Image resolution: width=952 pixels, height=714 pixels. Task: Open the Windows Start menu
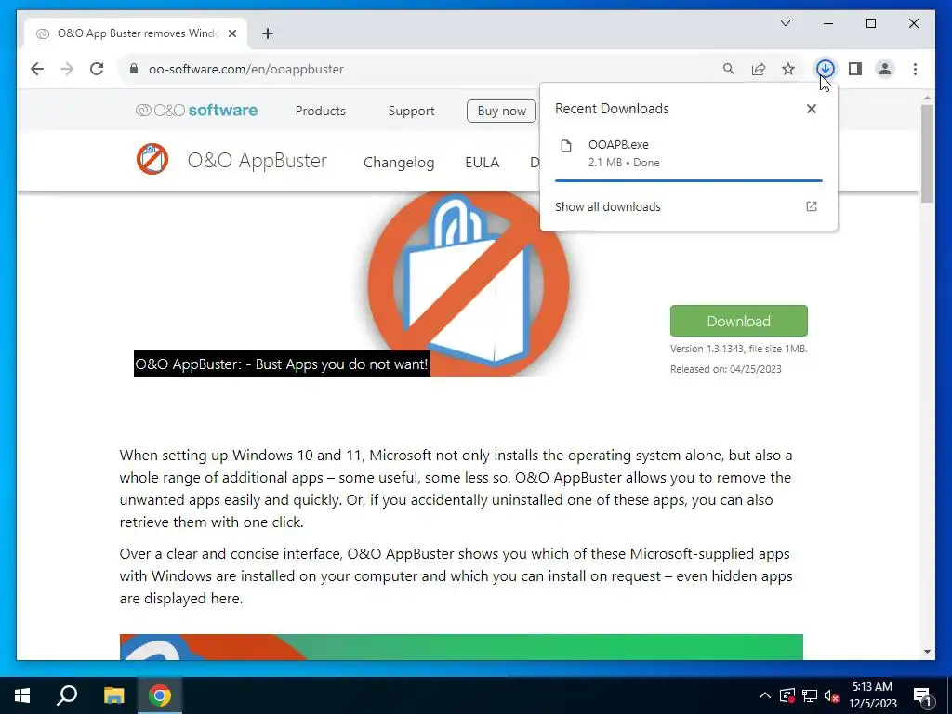22,695
